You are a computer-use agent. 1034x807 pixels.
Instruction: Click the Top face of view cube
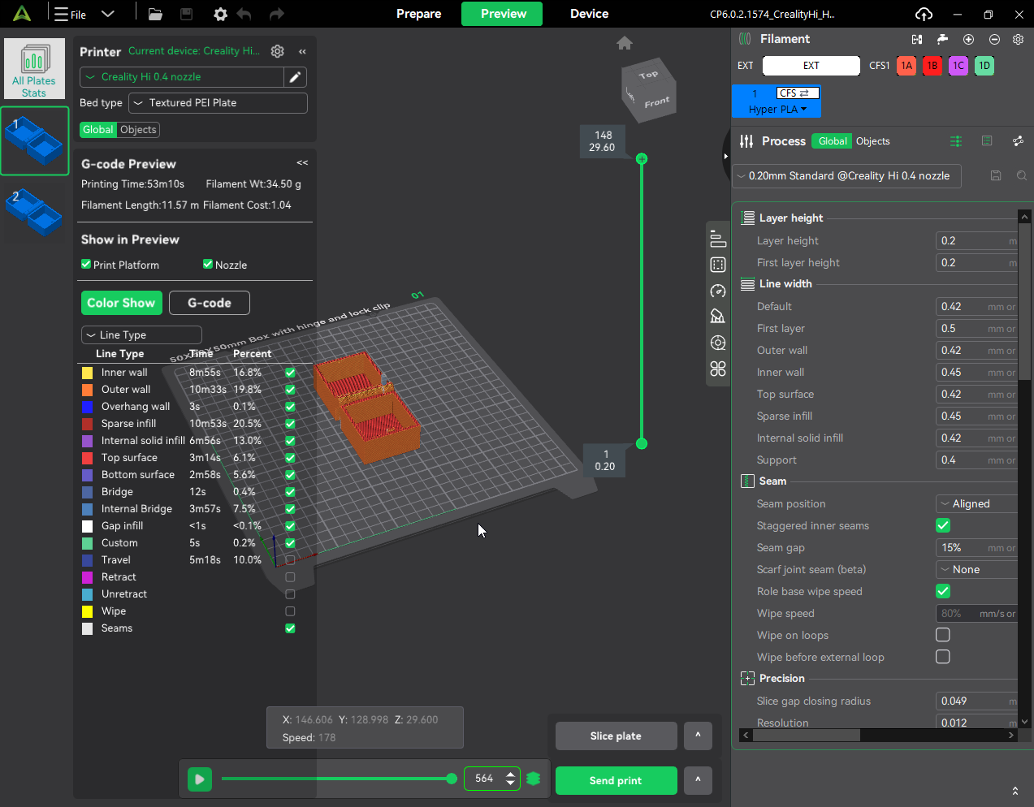pos(647,75)
